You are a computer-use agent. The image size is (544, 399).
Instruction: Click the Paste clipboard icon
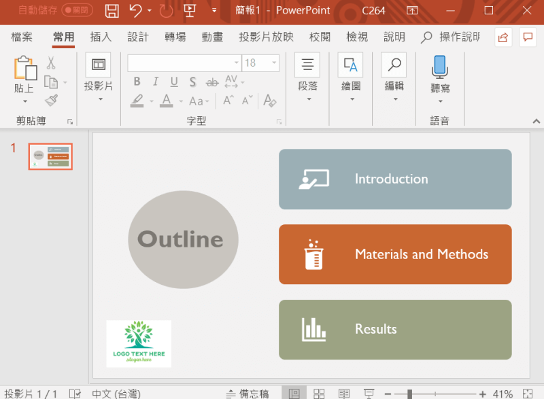pyautogui.click(x=25, y=68)
